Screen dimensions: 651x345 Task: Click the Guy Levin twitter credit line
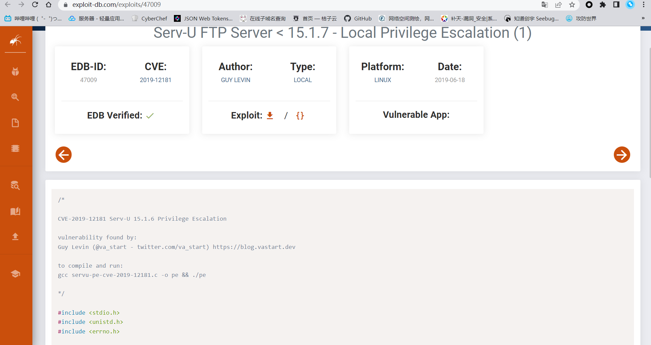pyautogui.click(x=177, y=247)
